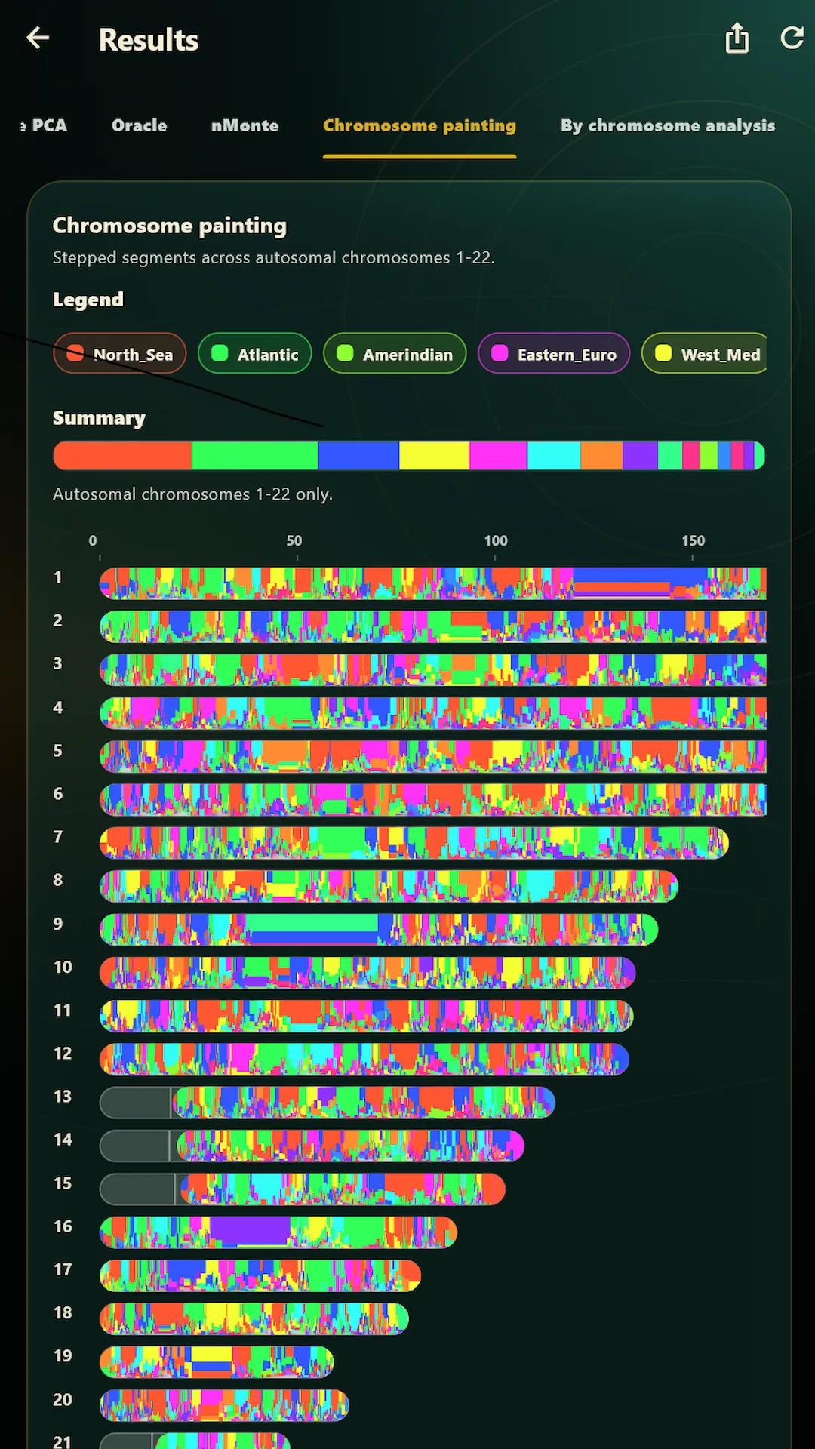Tap the chromosome 2 painted bar
This screenshot has height=1449, width=815.
[x=433, y=626]
